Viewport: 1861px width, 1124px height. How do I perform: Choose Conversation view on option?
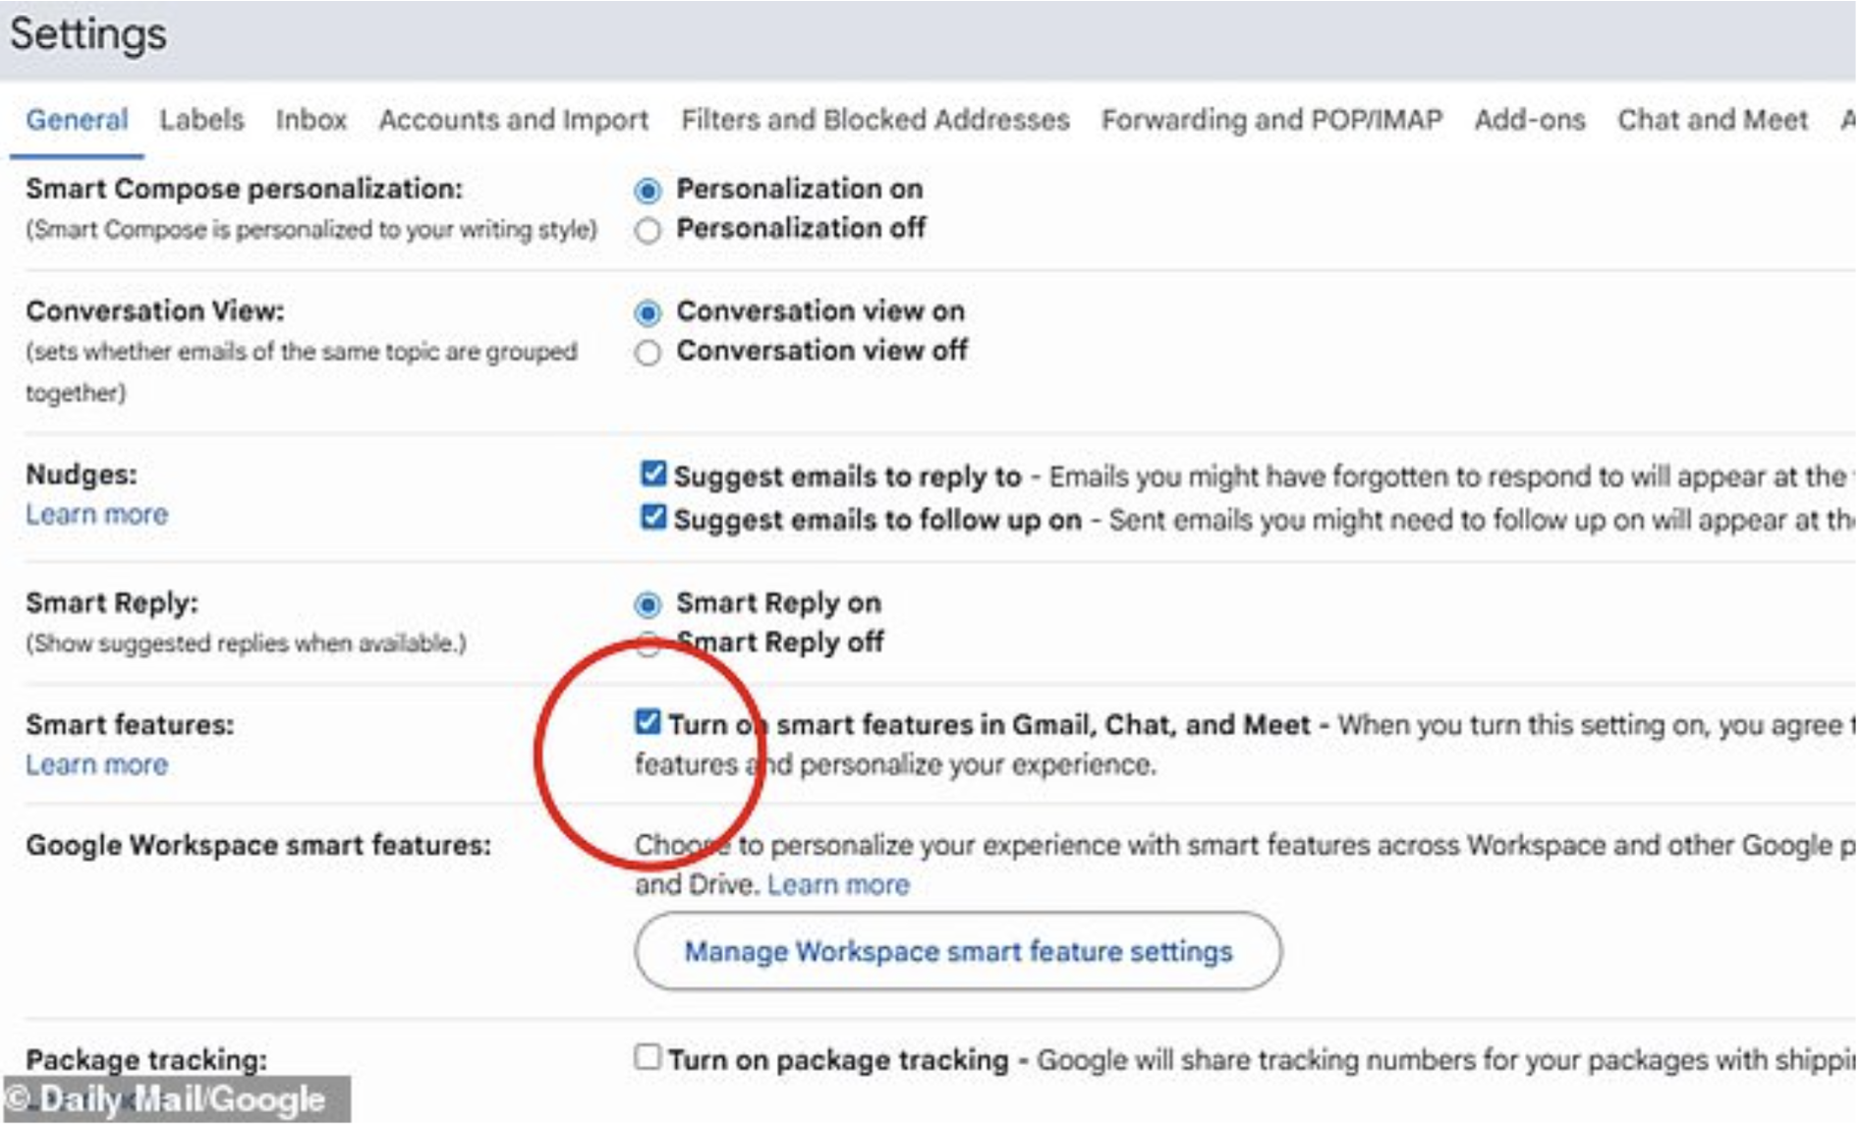pyautogui.click(x=648, y=312)
